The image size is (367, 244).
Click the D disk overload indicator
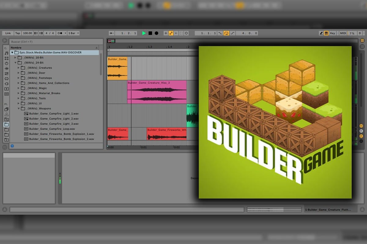360,33
